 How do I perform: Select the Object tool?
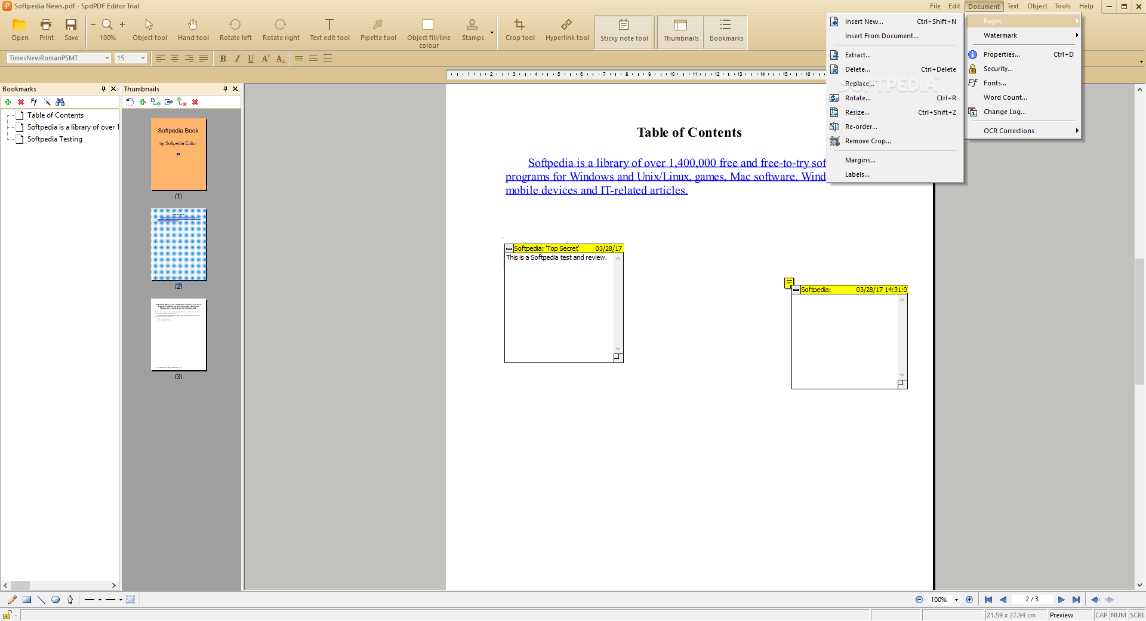pos(149,30)
